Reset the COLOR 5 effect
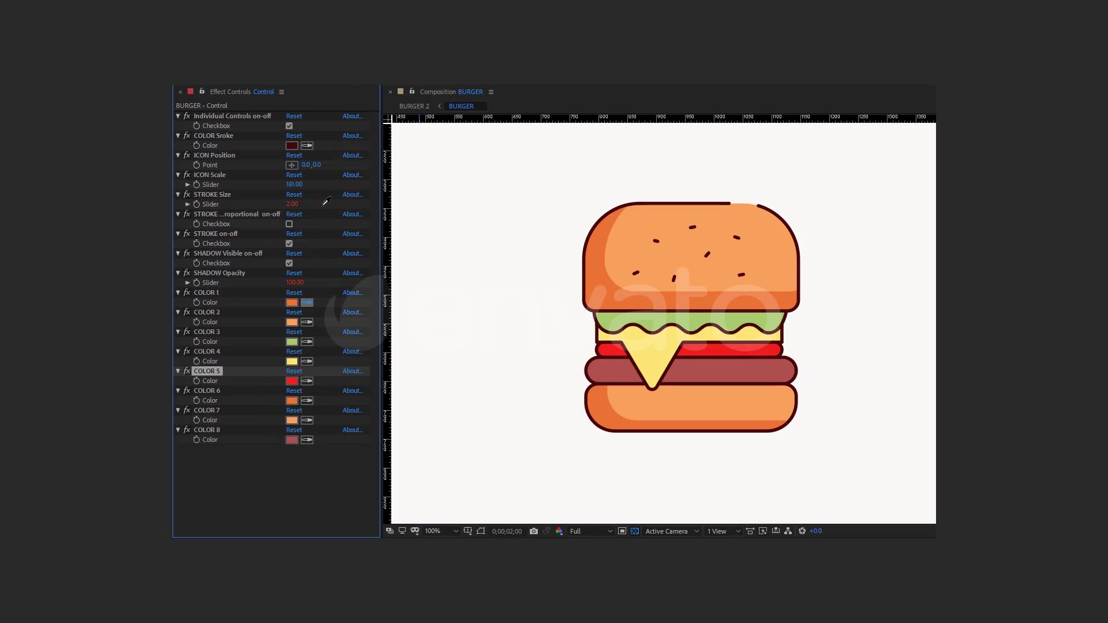Image resolution: width=1108 pixels, height=623 pixels. [294, 370]
